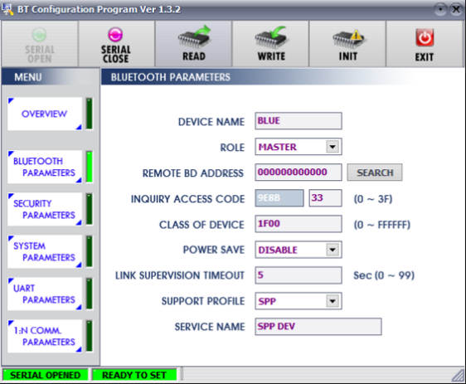
Task: Click the resize grip in status bar corner
Action: 458,375
